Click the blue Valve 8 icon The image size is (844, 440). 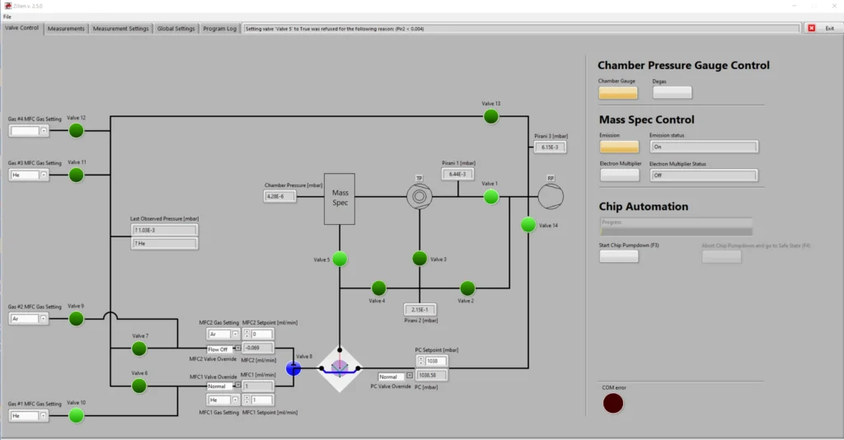tap(293, 368)
